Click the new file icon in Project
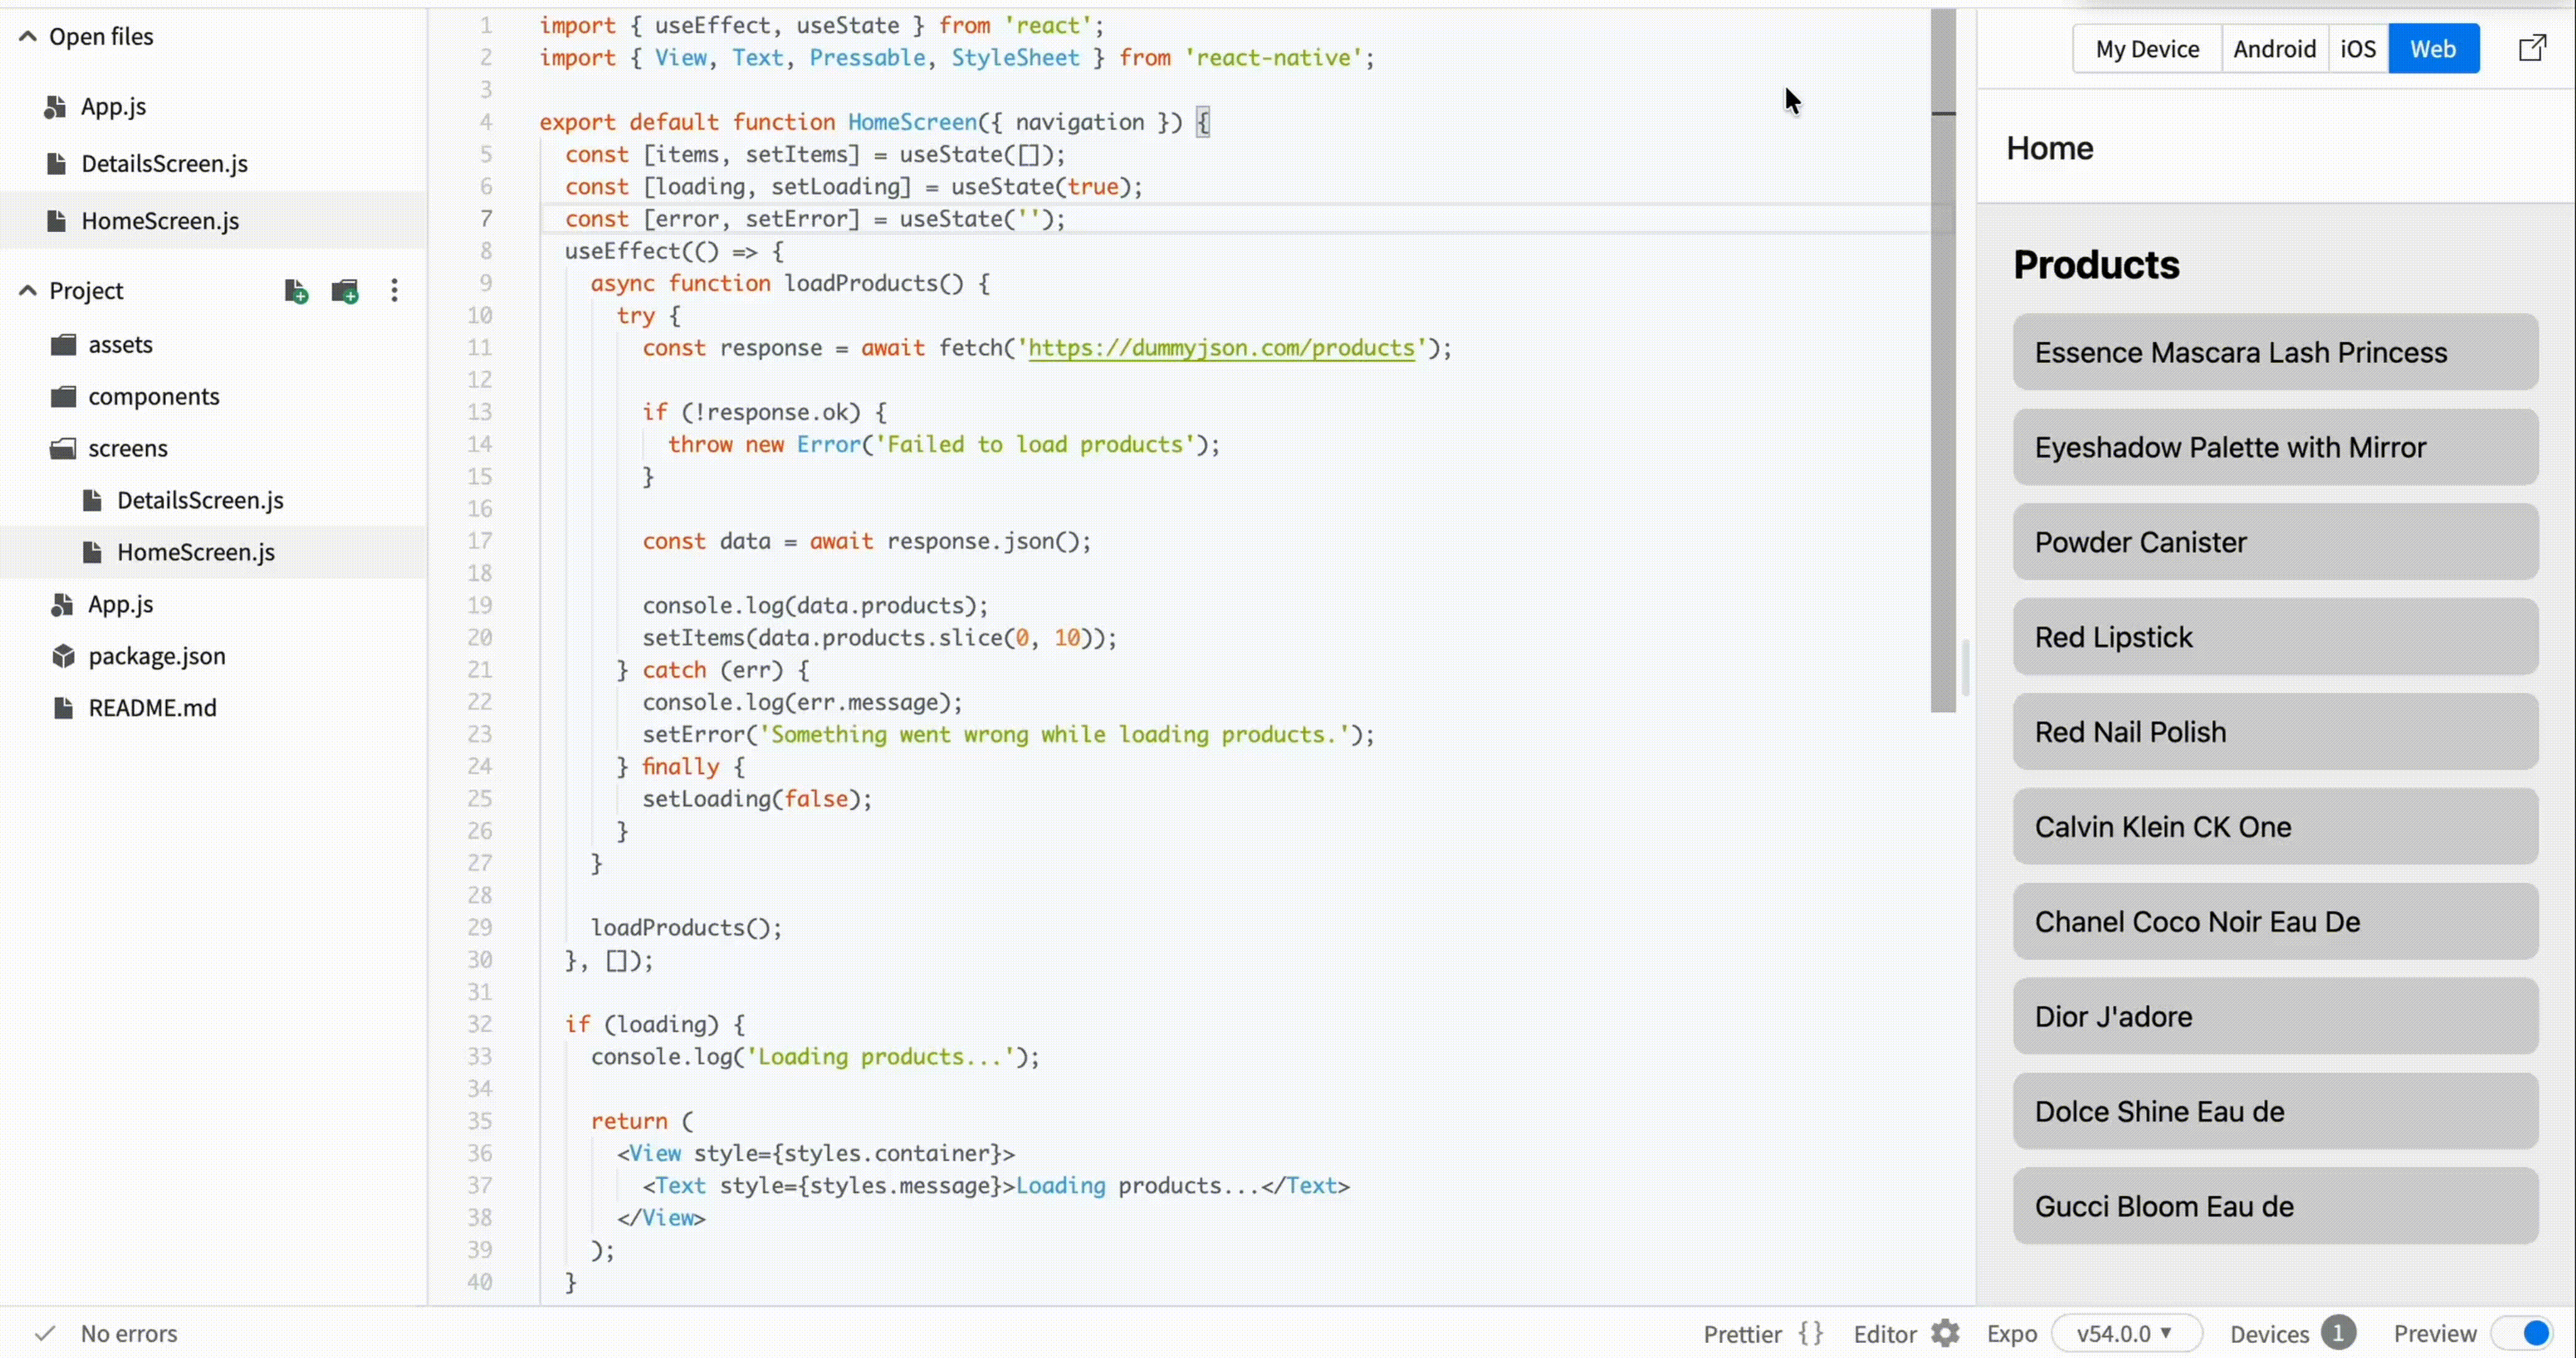 coord(295,291)
